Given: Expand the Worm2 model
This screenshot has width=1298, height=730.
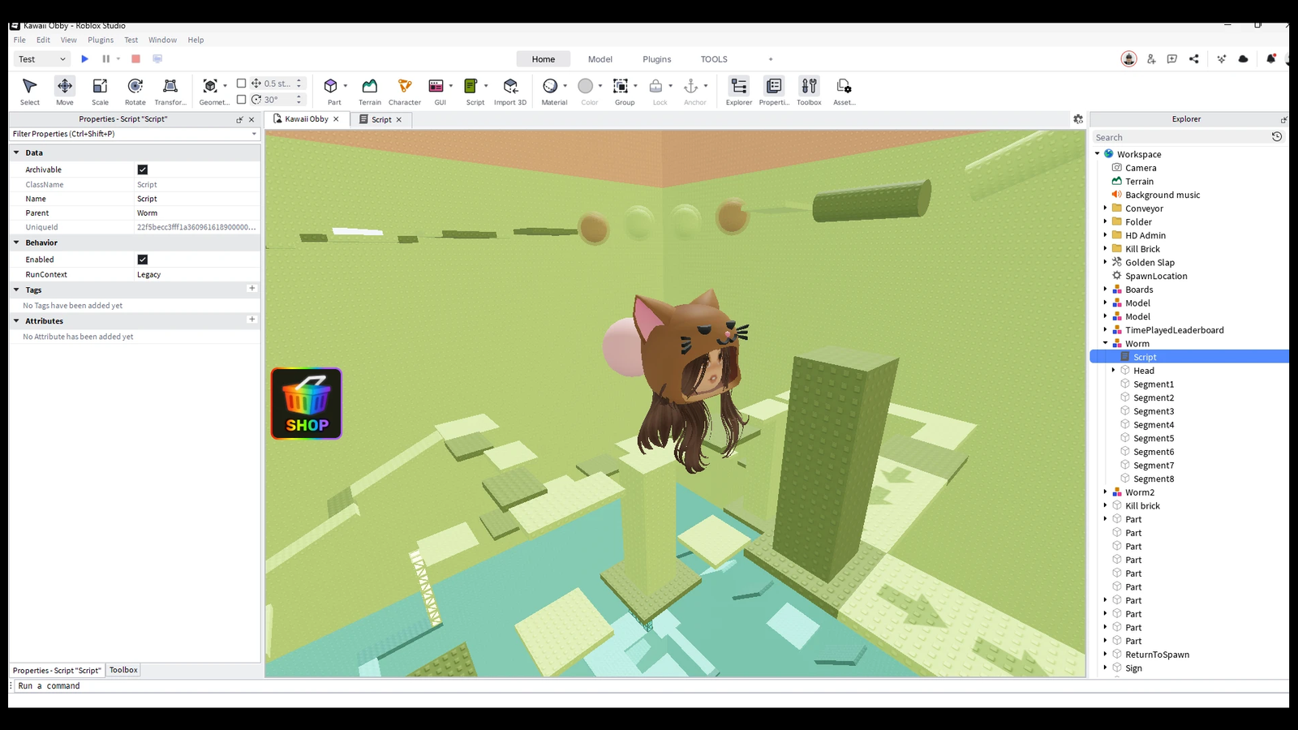Looking at the screenshot, I should tap(1106, 492).
